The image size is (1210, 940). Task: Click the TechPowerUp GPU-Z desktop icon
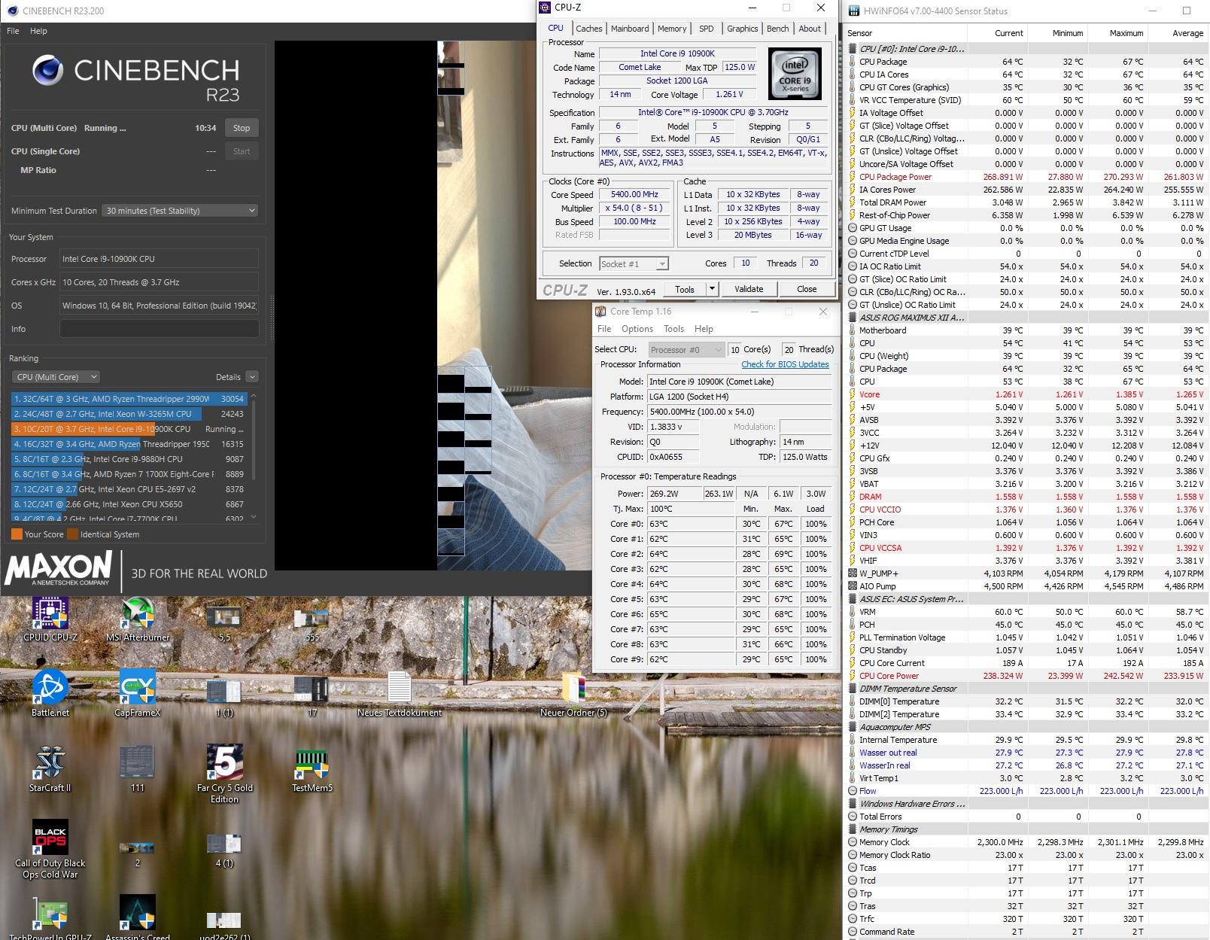(x=50, y=918)
